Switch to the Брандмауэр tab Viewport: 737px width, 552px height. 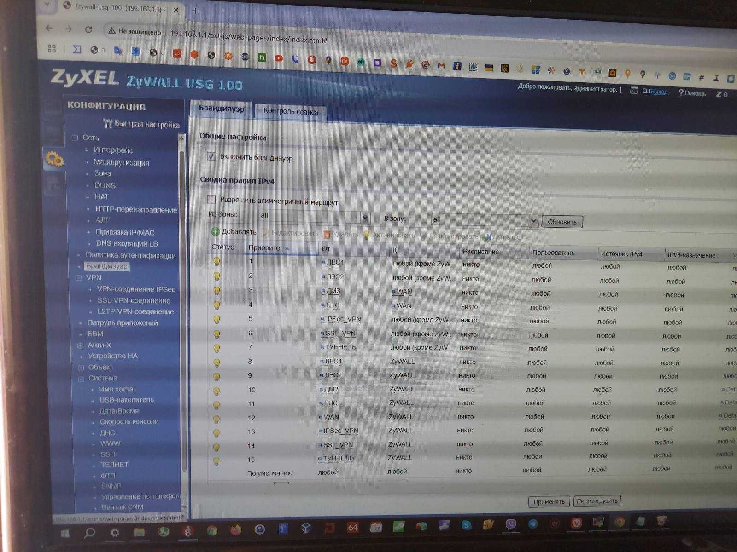pyautogui.click(x=221, y=109)
